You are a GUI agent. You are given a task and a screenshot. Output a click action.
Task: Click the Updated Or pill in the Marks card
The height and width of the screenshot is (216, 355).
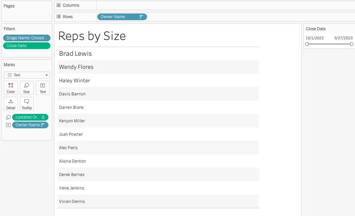[29, 117]
